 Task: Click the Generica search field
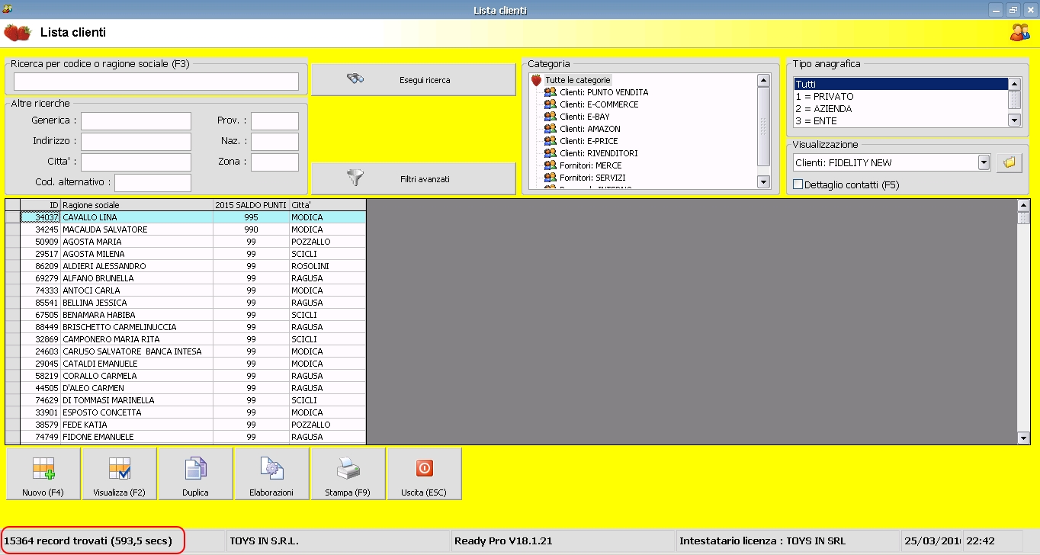click(136, 121)
